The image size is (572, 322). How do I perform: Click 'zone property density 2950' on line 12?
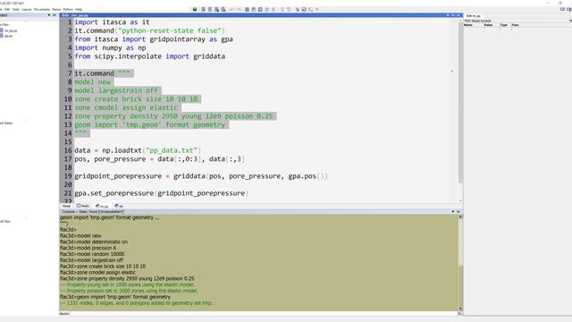pyautogui.click(x=126, y=116)
